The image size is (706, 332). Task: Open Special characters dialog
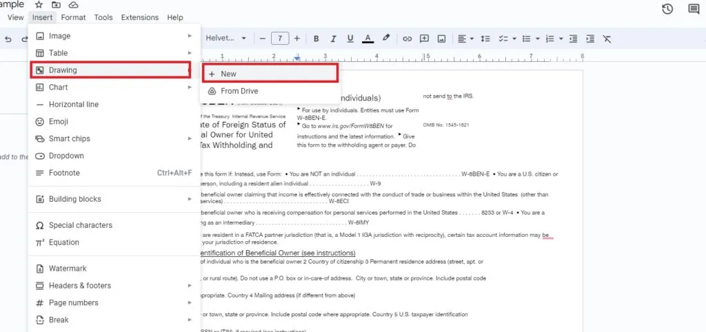[x=114, y=225]
